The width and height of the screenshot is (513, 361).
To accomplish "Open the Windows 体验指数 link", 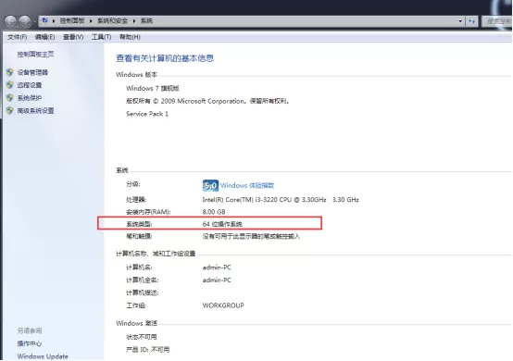I will (247, 185).
